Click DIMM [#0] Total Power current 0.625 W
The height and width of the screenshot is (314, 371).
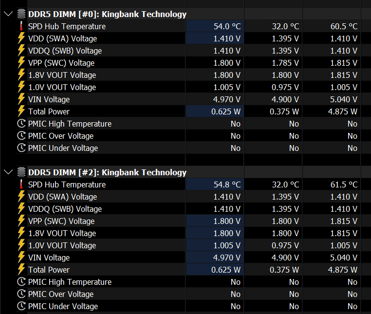coord(226,111)
